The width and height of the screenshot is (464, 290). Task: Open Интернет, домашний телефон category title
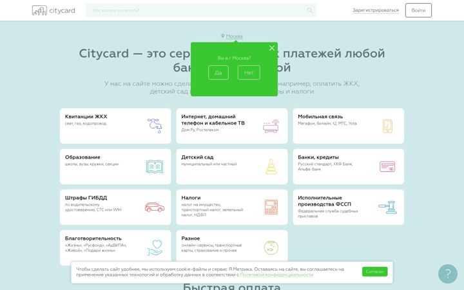coord(213,120)
